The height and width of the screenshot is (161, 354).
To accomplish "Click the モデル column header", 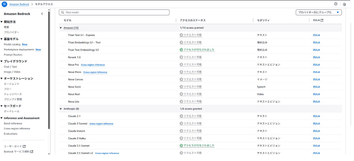I will point(68,20).
